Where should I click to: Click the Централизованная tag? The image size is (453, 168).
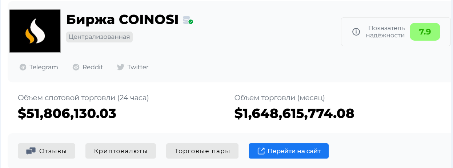pyautogui.click(x=99, y=37)
